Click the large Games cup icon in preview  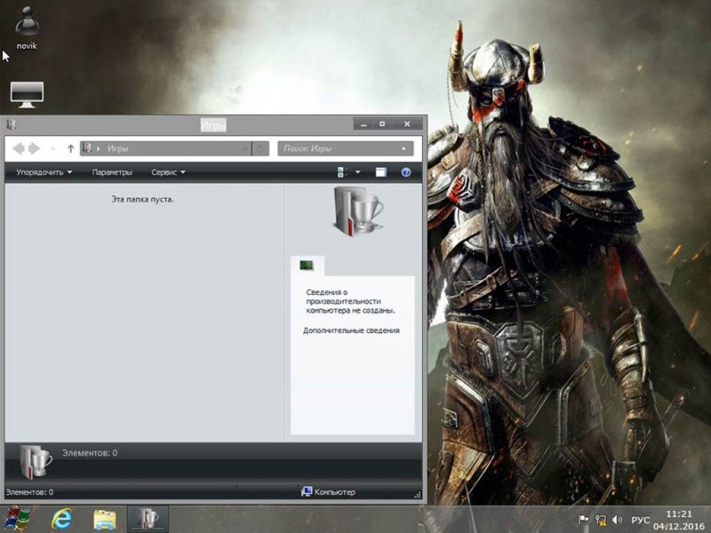358,211
